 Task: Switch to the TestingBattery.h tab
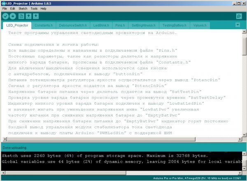coord(175,25)
